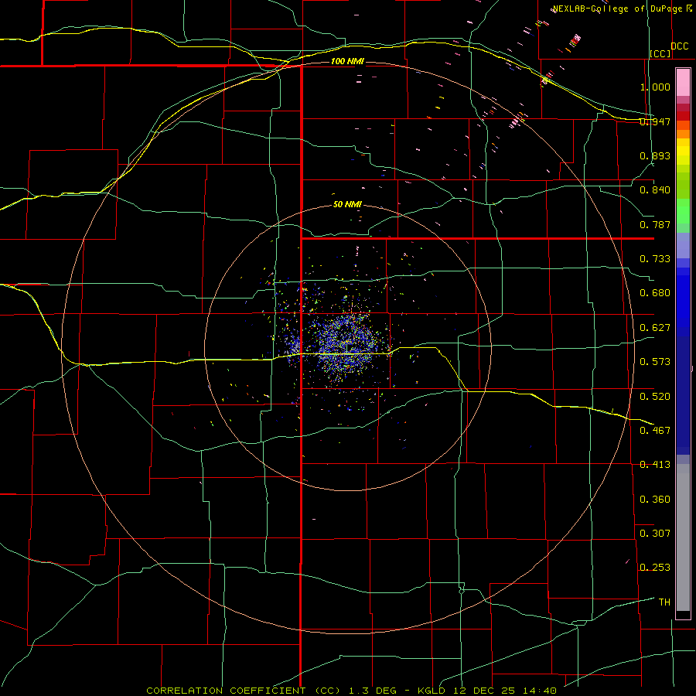Select the 0.573 legend value
696x696 pixels.
point(655,362)
